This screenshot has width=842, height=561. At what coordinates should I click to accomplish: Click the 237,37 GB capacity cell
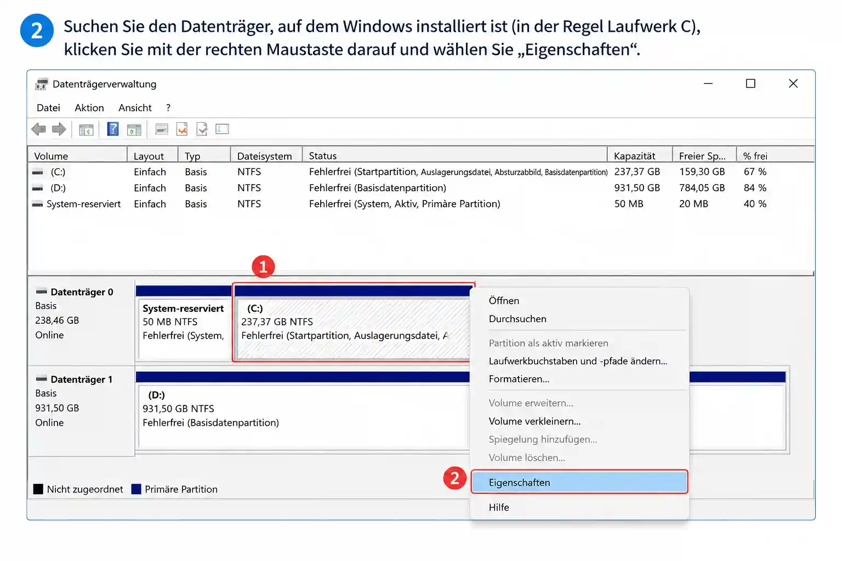pyautogui.click(x=637, y=172)
